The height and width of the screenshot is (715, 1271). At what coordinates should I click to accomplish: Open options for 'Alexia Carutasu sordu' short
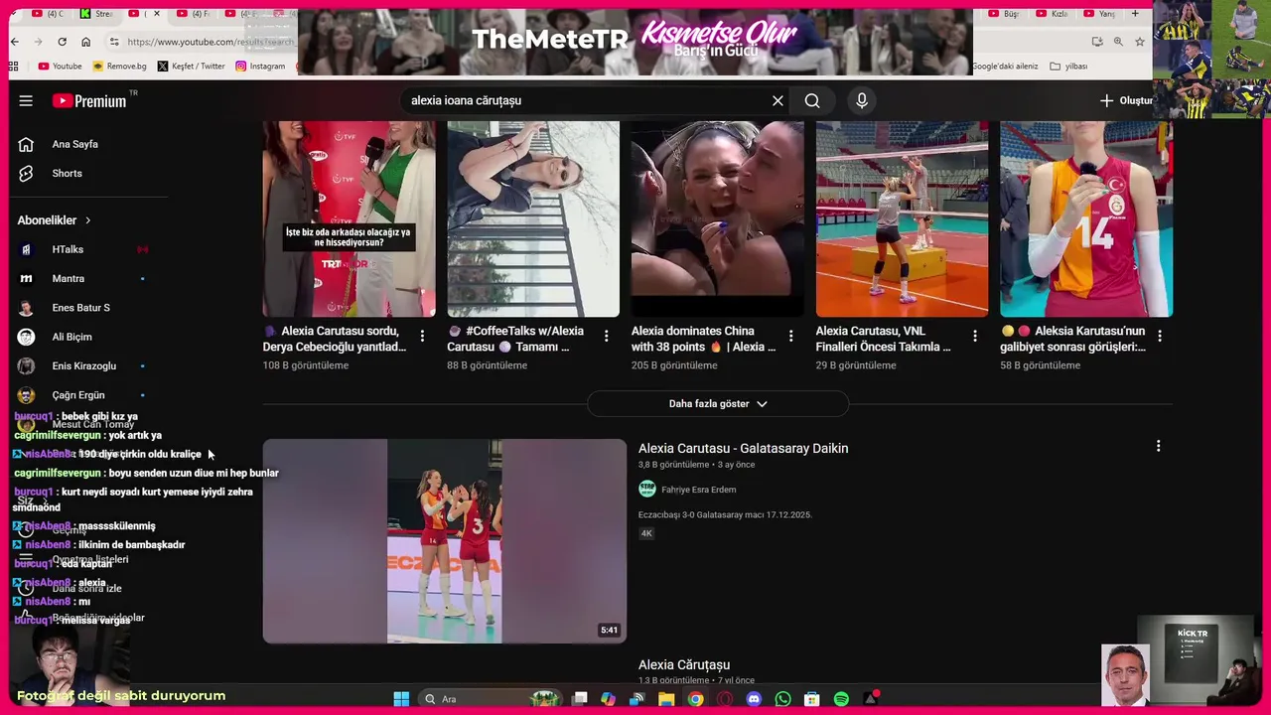click(x=422, y=337)
